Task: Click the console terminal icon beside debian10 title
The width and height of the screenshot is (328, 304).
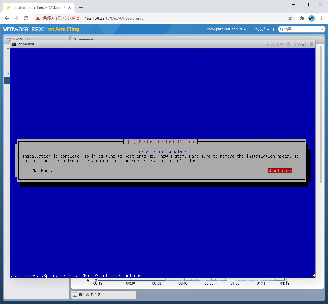Action: coord(14,44)
